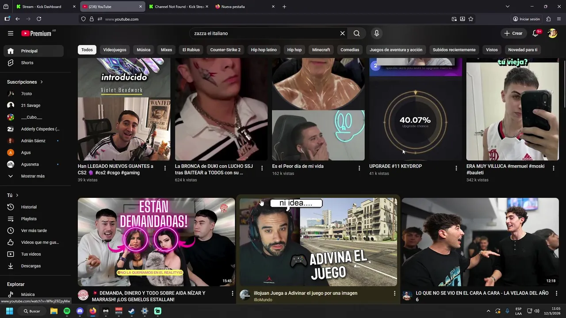Select the 'Minecraft' filter chip
The height and width of the screenshot is (318, 566).
(x=321, y=50)
